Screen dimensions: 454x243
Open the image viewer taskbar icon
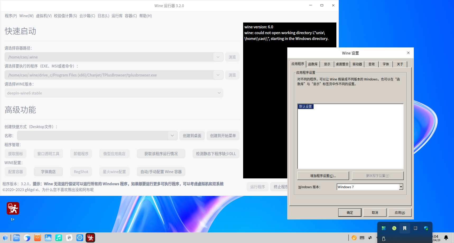pos(48,238)
